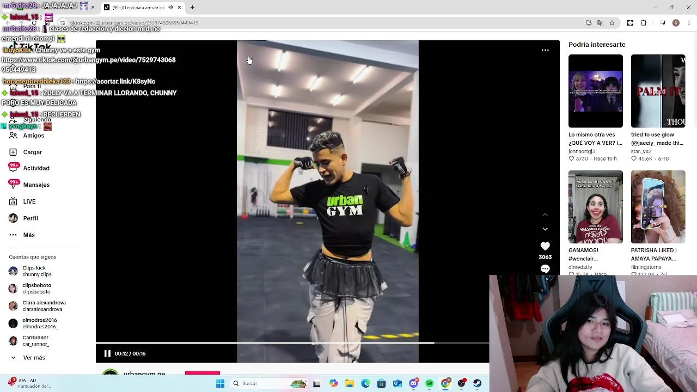The width and height of the screenshot is (697, 392).
Task: Mute the TikTok tab audio icon
Action: pyautogui.click(x=170, y=8)
